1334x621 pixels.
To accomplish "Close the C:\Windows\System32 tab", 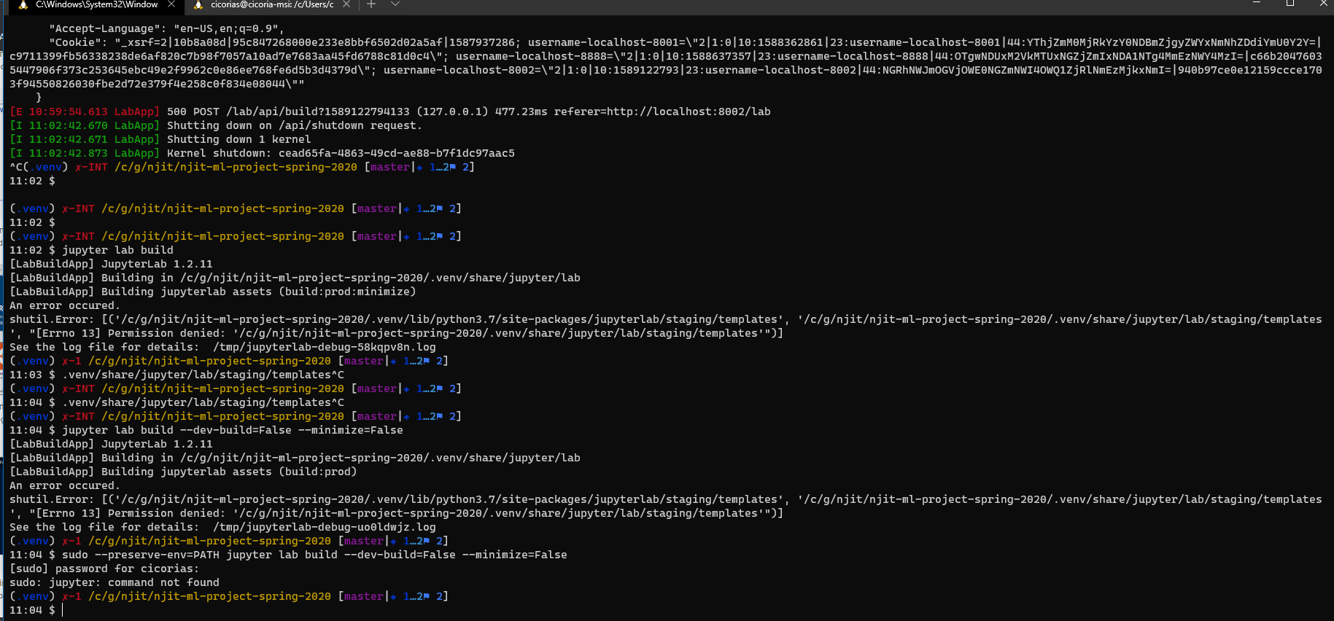I will coord(171,4).
